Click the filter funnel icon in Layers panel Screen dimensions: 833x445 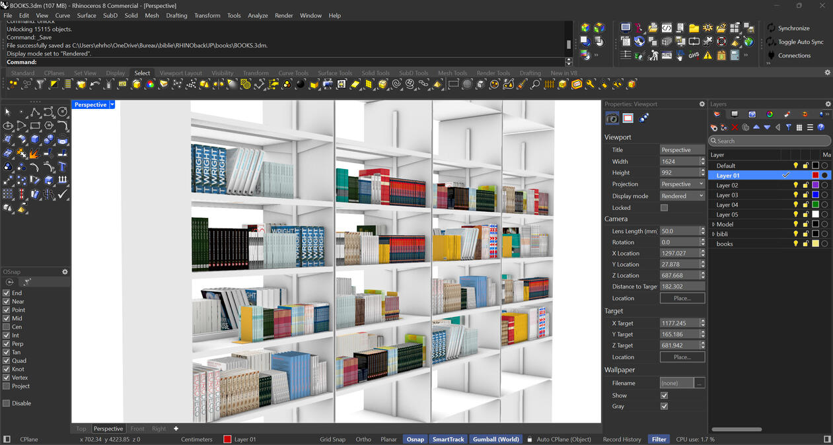coord(789,127)
